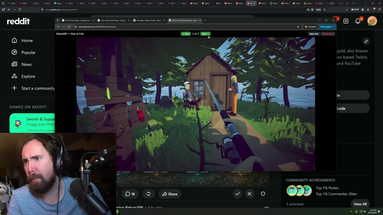Screen dimensions: 383x215
Task: Remove the post with the X icon
Action: (x=250, y=194)
